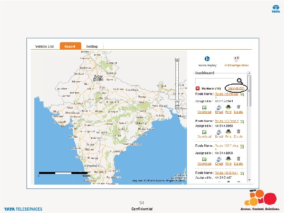Open the Route 108 Pickup 1 link
This screenshot has width=284, height=213.
click(226, 147)
